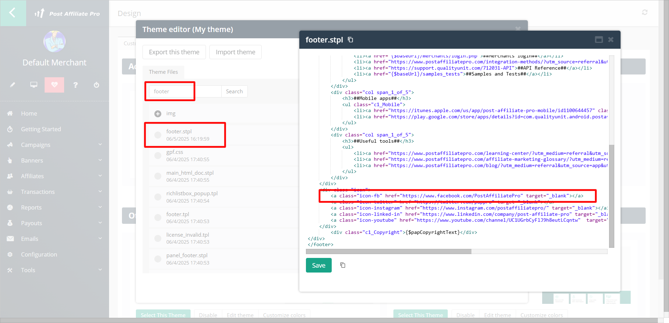Click the Campaigns megaphone icon
669x323 pixels.
10,145
